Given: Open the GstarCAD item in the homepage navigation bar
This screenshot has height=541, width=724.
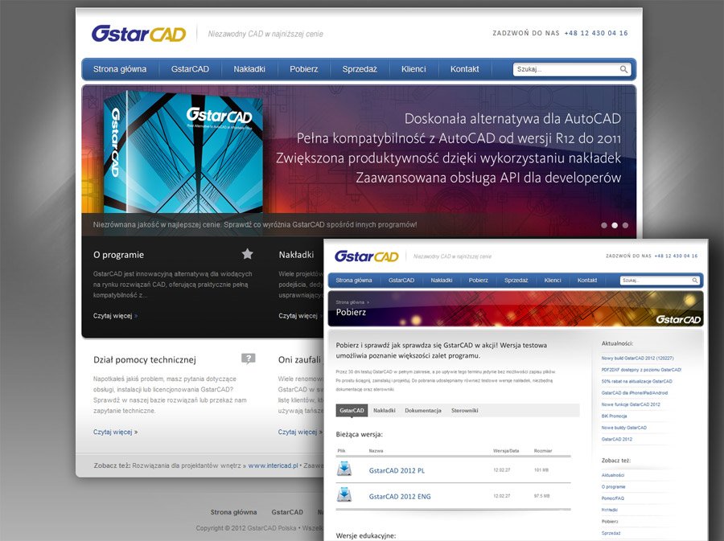Looking at the screenshot, I should click(190, 69).
